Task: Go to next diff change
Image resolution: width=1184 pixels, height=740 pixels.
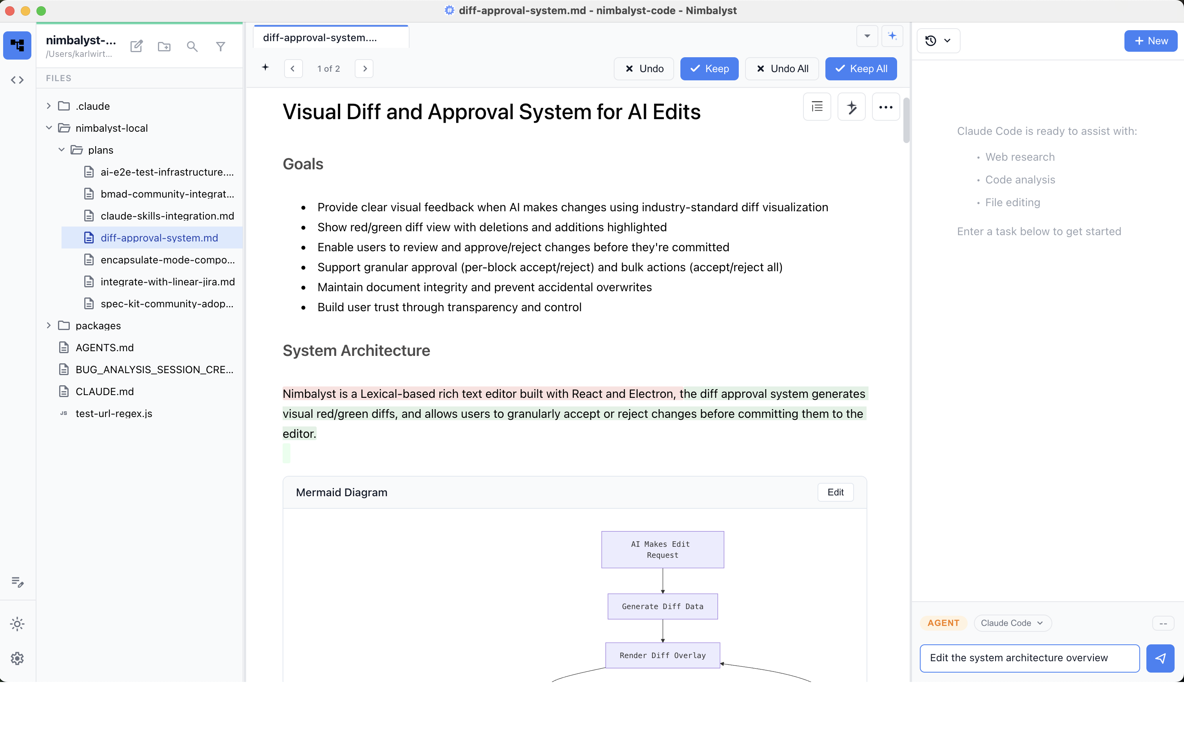Action: [364, 69]
